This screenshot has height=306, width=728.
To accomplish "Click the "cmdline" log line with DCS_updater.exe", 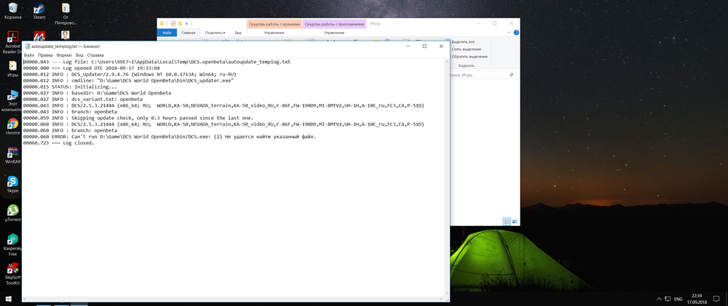I will (128, 80).
